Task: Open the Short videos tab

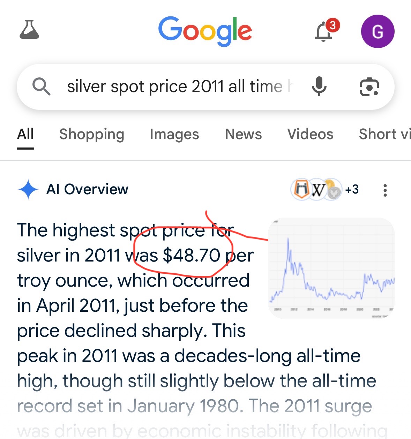Action: (385, 134)
